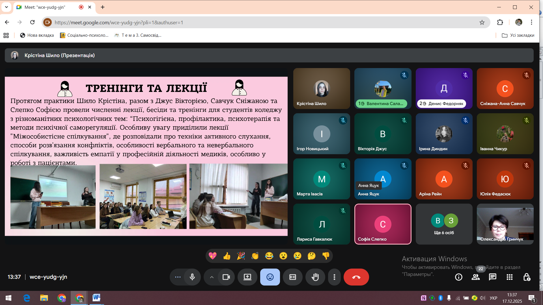Open Соціально-психоло... bookmark
543x305 pixels.
pos(84,35)
